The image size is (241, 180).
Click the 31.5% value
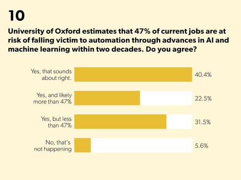[203, 122]
